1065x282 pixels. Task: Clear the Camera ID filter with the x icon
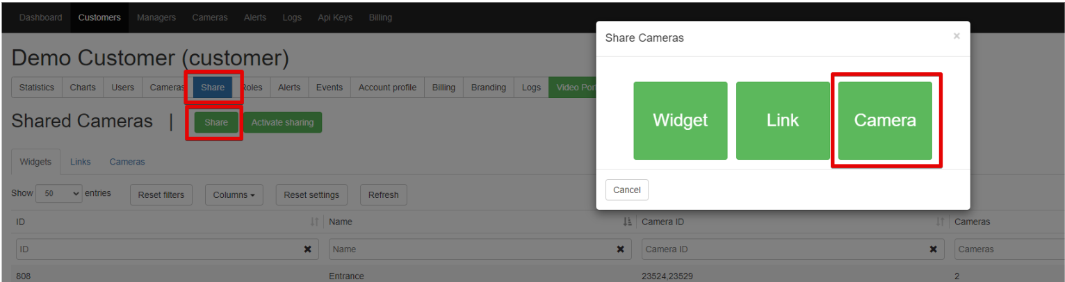pos(933,249)
